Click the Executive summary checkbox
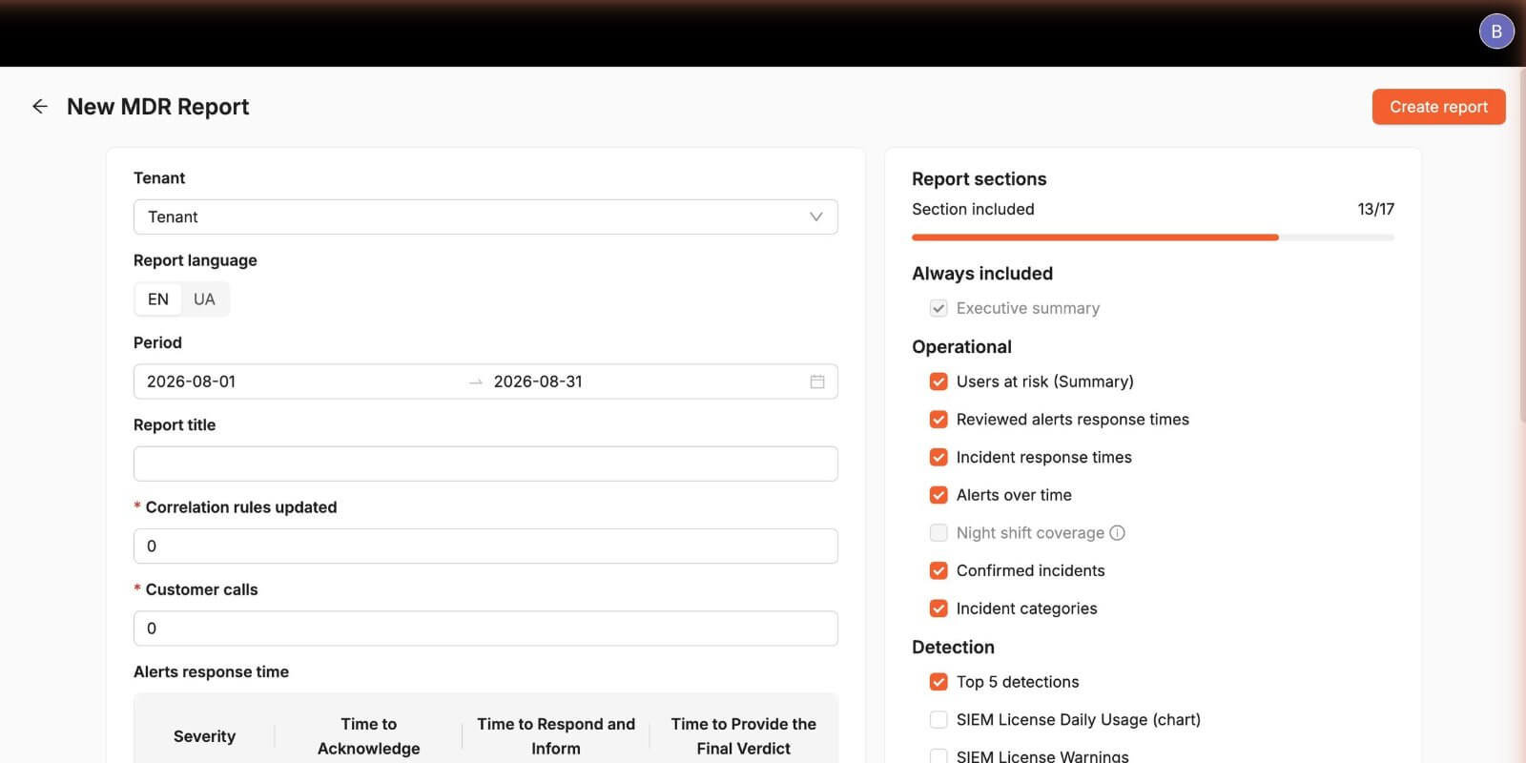Image resolution: width=1526 pixels, height=763 pixels. [x=938, y=308]
